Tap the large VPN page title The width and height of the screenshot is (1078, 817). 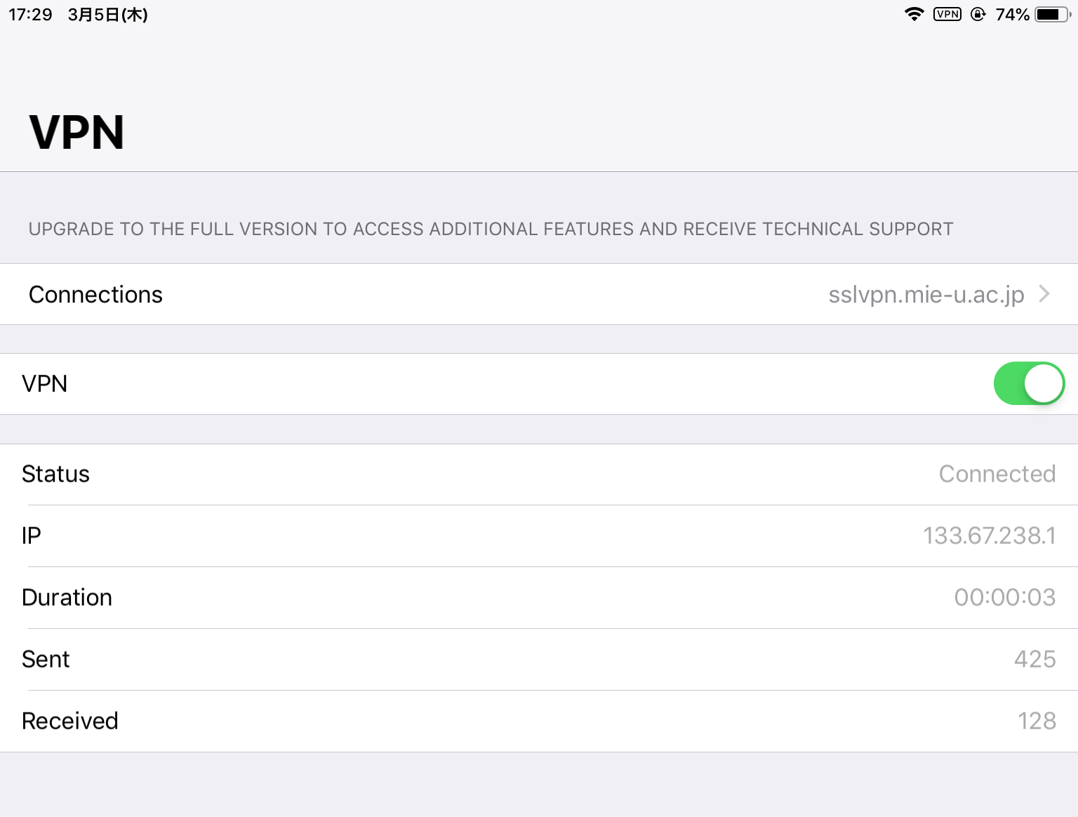76,132
